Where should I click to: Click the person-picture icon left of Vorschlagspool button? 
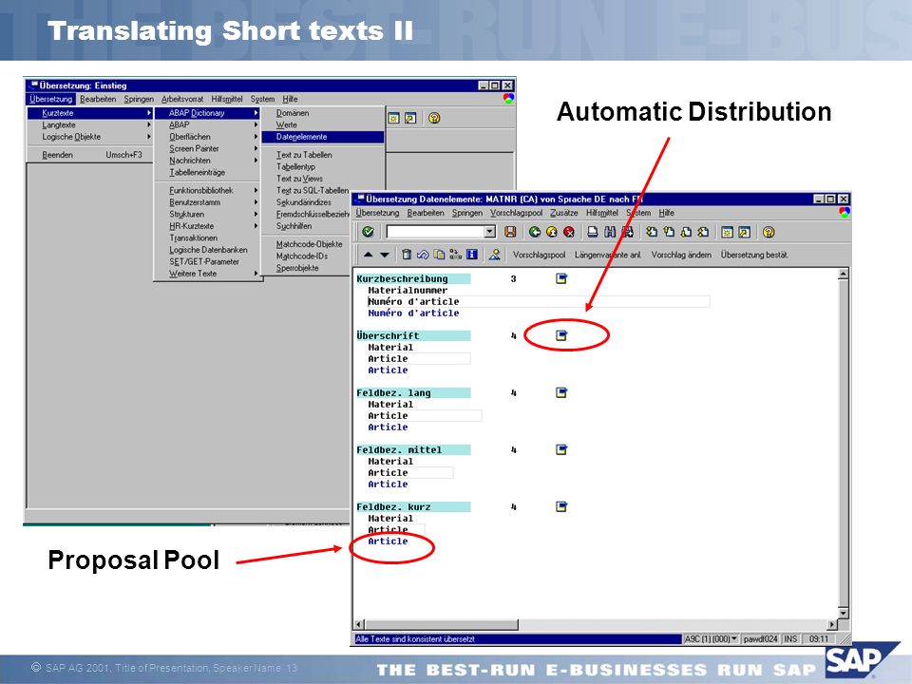(494, 255)
